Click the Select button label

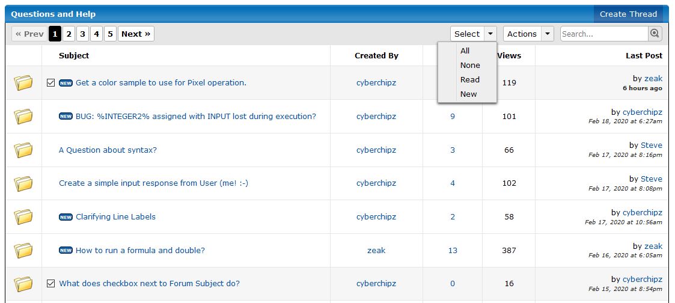coord(467,34)
